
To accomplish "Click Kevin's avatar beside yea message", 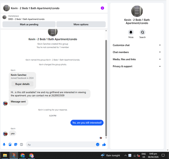I will point(5,134).
